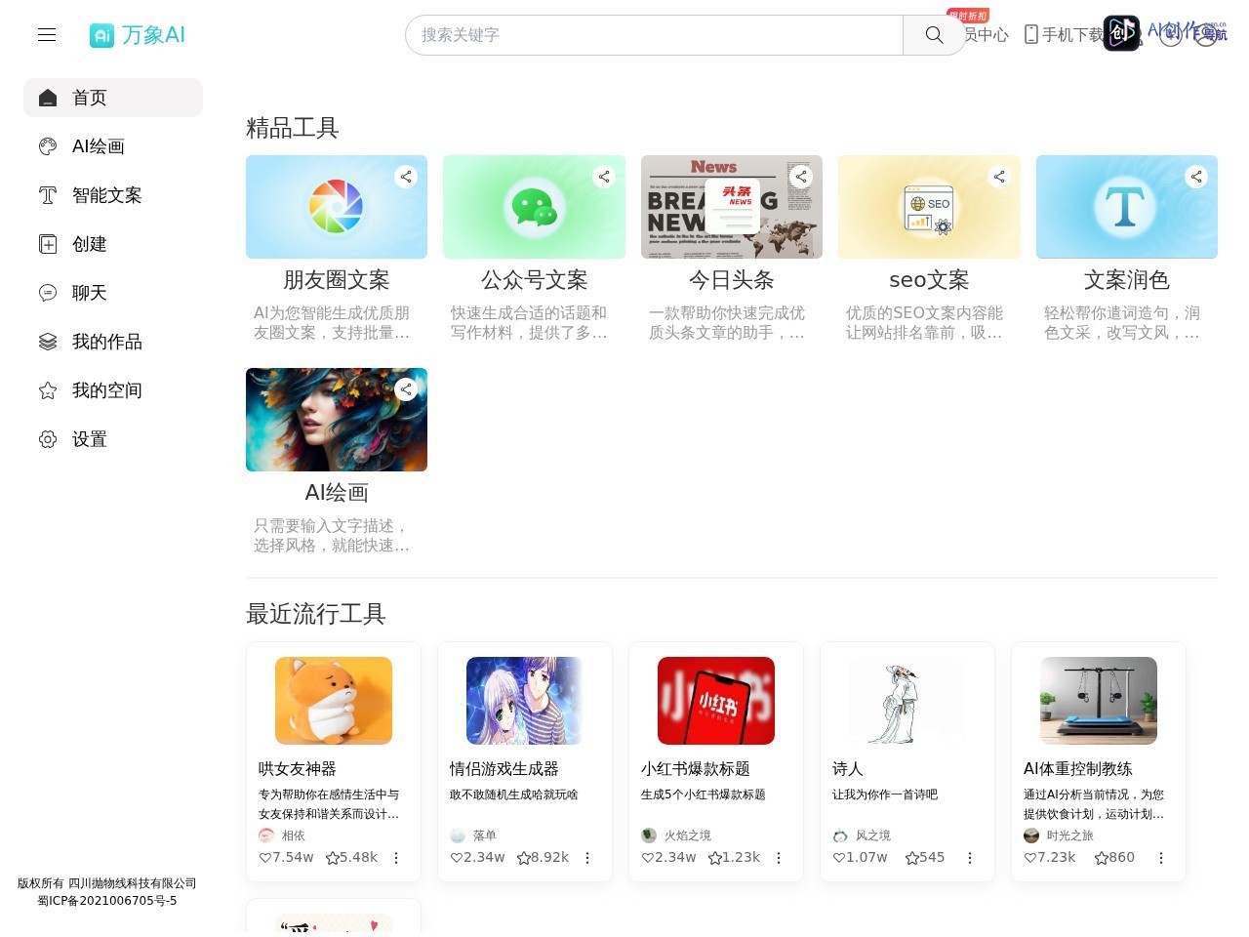Open the 今日头条 news thumbnail
The image size is (1249, 937).
732,207
